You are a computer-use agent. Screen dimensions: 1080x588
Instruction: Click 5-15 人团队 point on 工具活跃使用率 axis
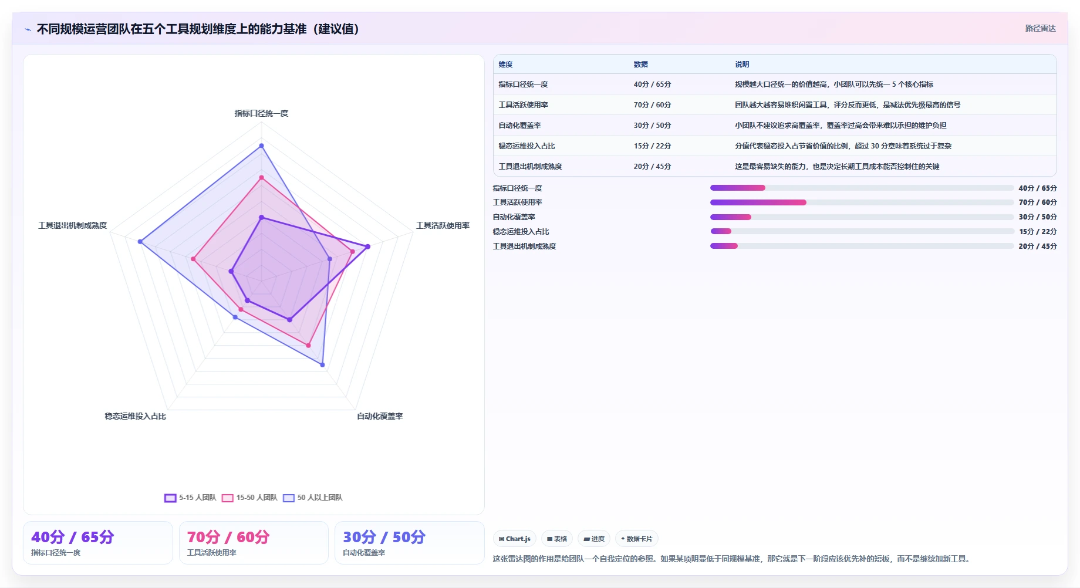coord(368,246)
